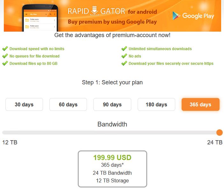Click the 24 TB maximum bandwidth label
This screenshot has width=224, height=191.
pyautogui.click(x=214, y=142)
